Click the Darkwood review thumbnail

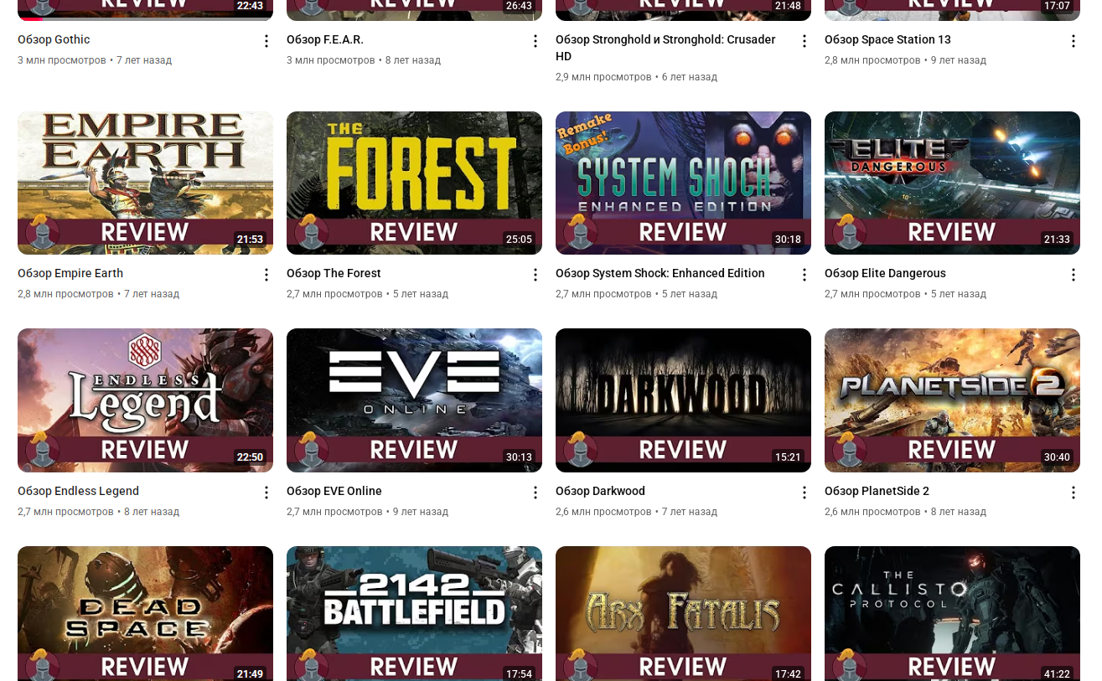click(683, 400)
